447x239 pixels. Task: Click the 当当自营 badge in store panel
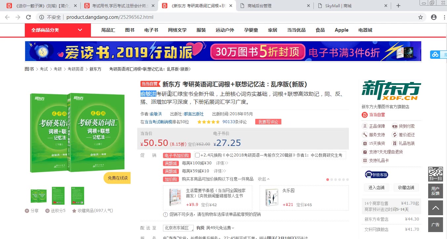(373, 115)
